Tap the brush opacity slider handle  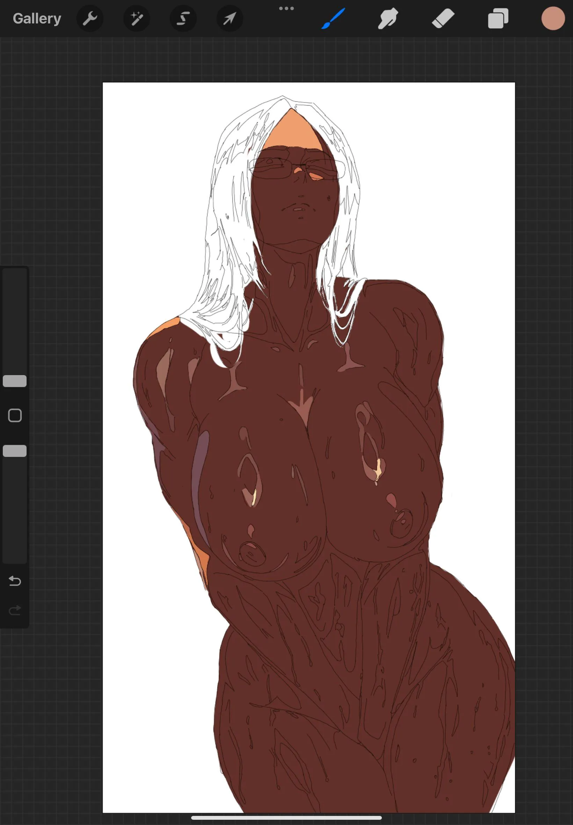[15, 450]
